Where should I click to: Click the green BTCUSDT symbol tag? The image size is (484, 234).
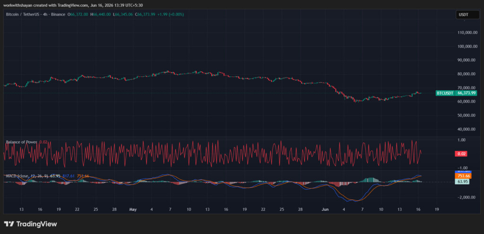click(x=445, y=93)
